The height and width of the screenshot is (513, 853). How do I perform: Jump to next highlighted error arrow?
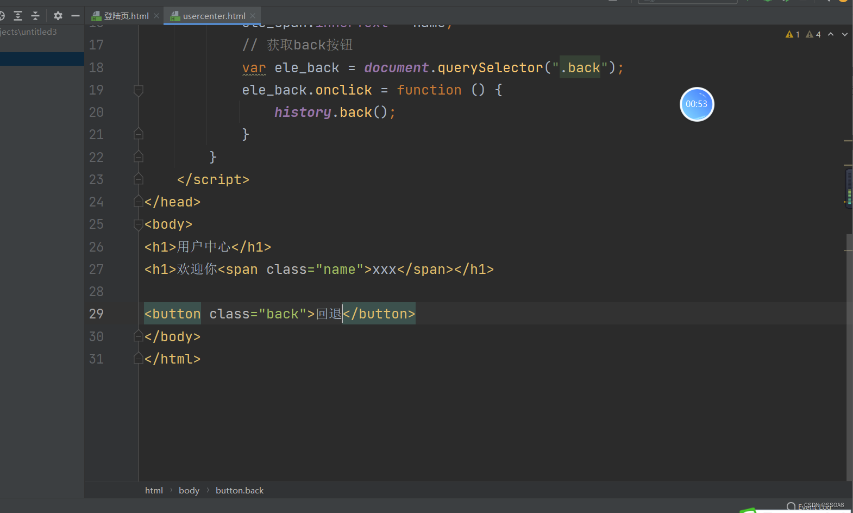tap(845, 34)
